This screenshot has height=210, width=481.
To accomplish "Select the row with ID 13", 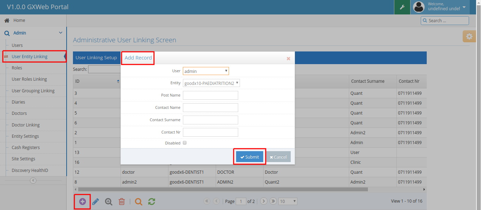I will 250,153.
